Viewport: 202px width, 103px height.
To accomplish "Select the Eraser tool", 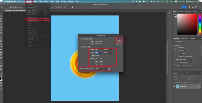I will click(1, 44).
